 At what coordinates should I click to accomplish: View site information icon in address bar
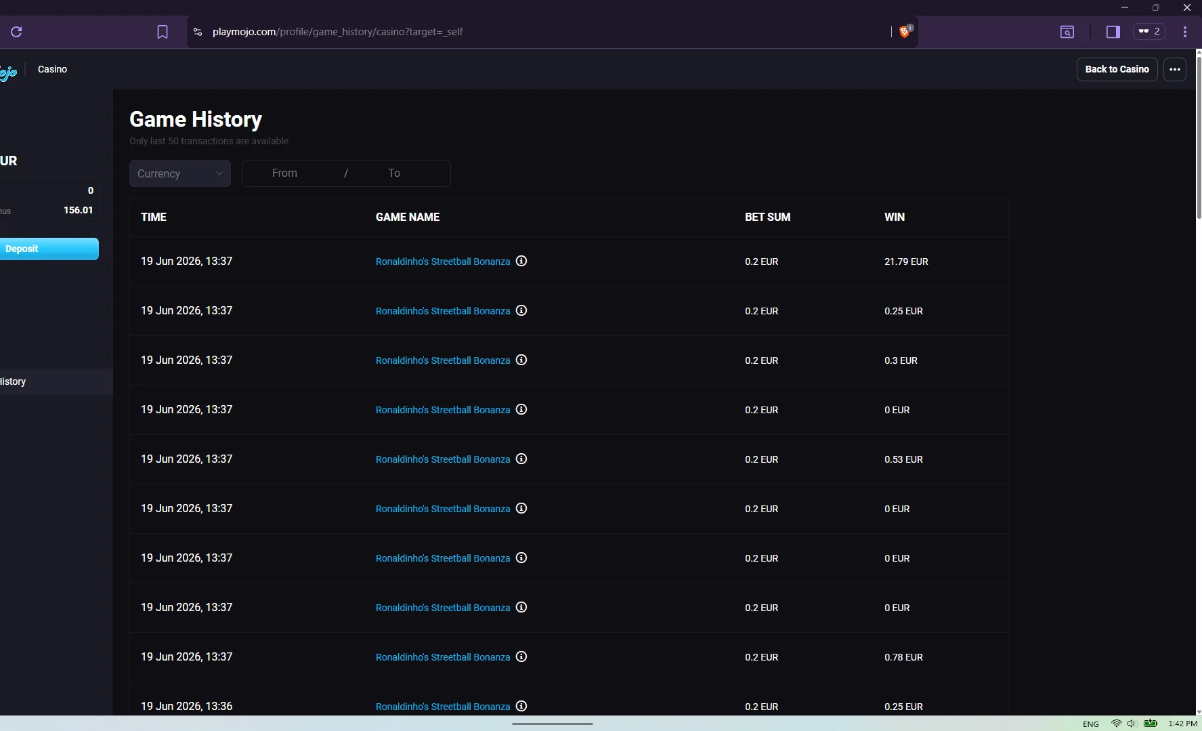[x=198, y=32]
